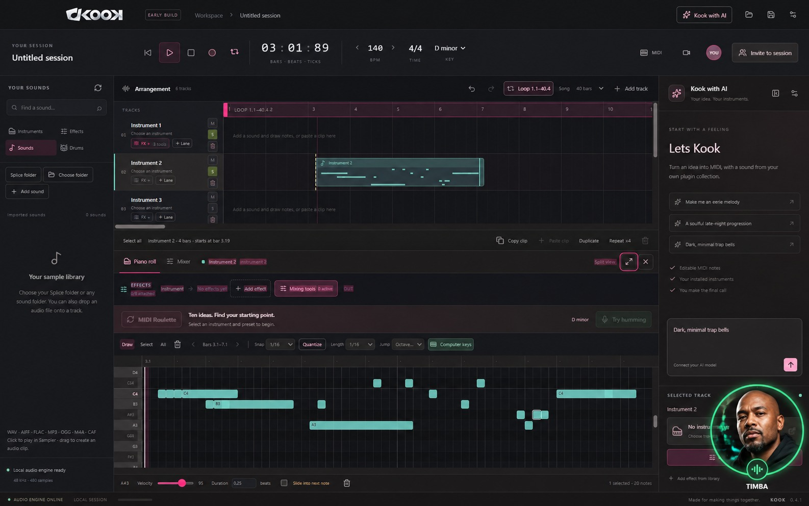Click the Velocity slider handle
The image size is (809, 506).
pos(182,483)
